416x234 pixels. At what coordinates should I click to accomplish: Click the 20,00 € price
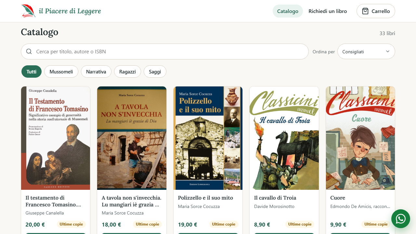(x=35, y=225)
